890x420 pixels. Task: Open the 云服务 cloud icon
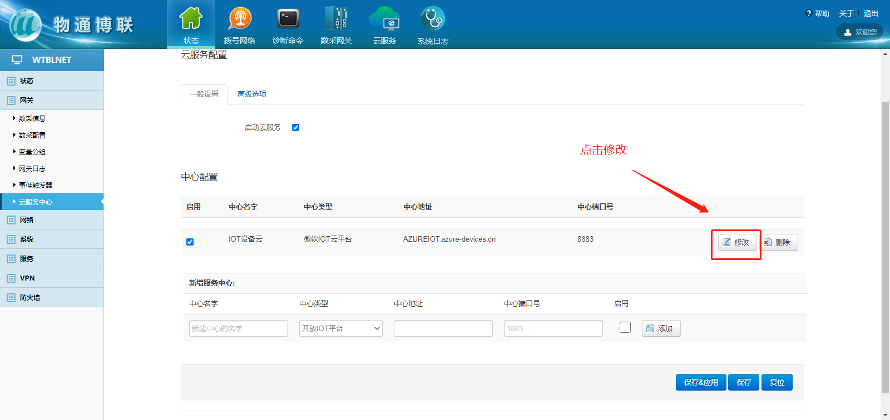point(384,18)
